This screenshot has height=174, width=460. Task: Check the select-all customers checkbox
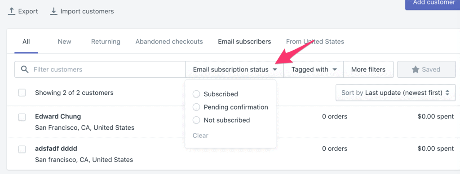[22, 93]
